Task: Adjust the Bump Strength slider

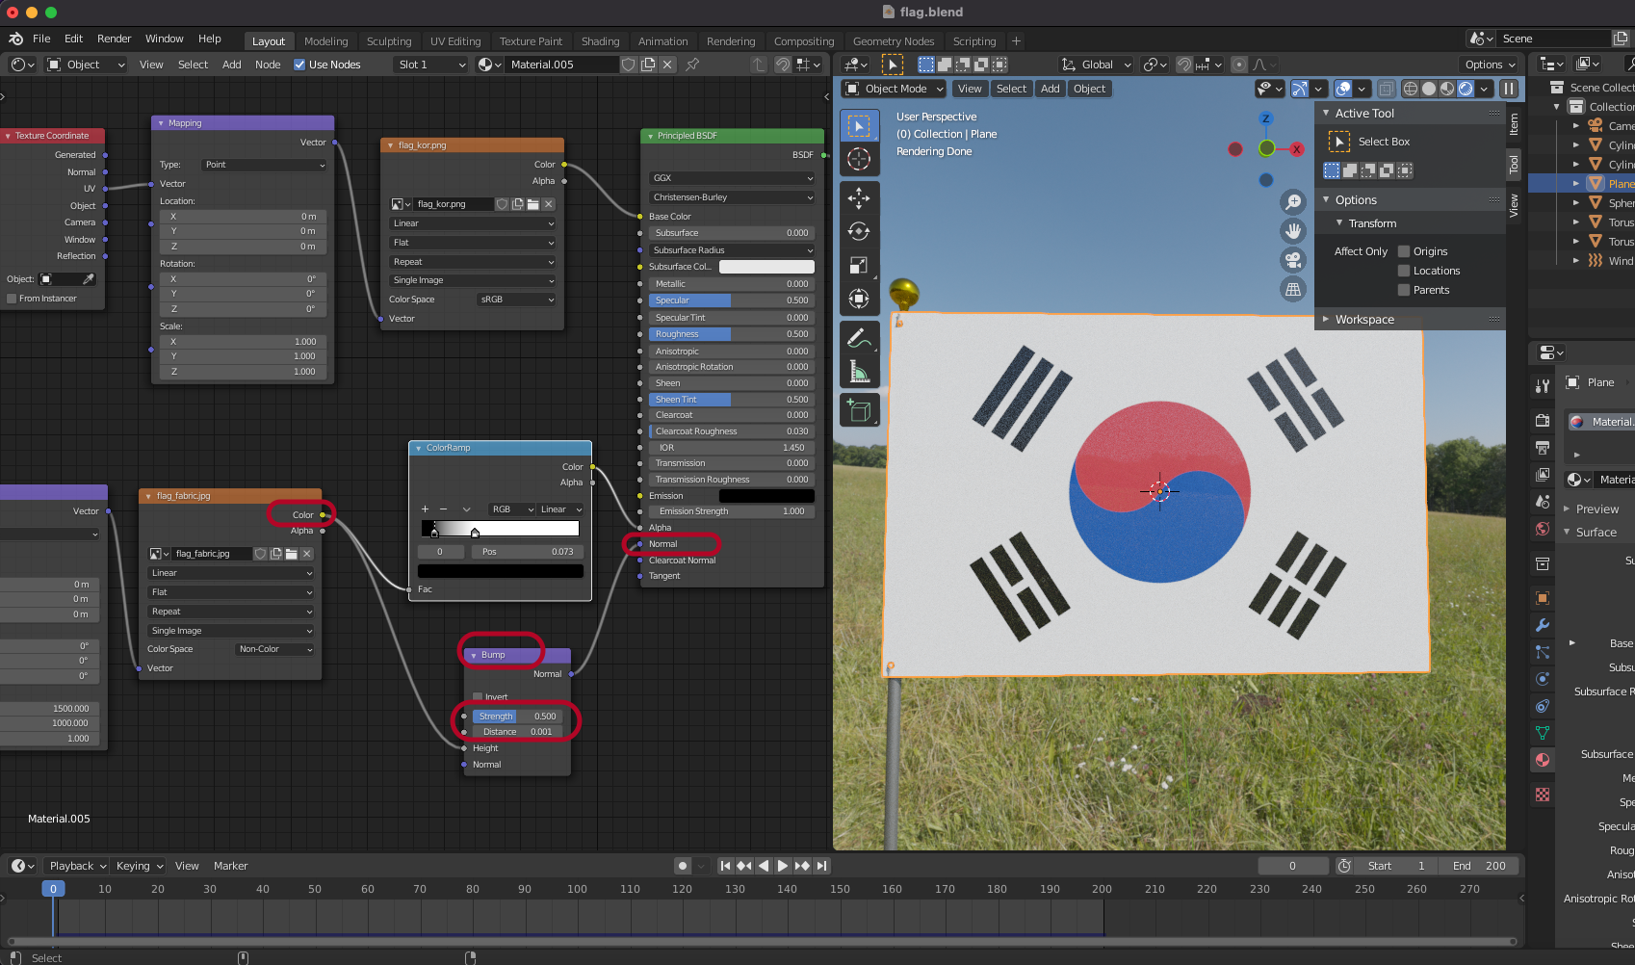Action: point(518,717)
